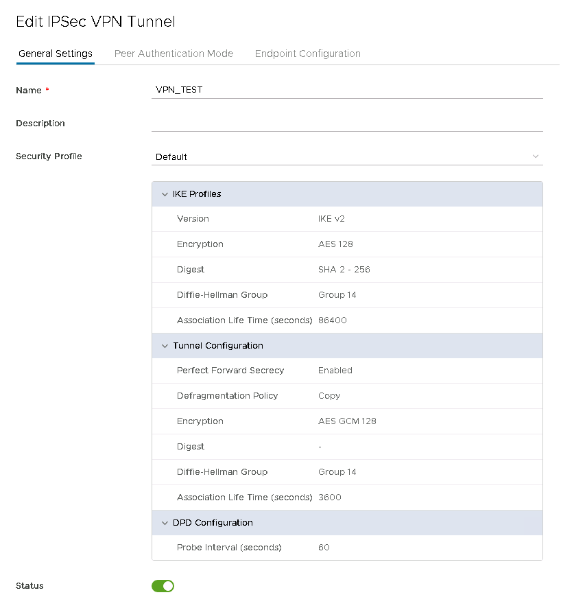Click the Defragmentation Policy Copy value
The width and height of the screenshot is (561, 608).
click(329, 396)
